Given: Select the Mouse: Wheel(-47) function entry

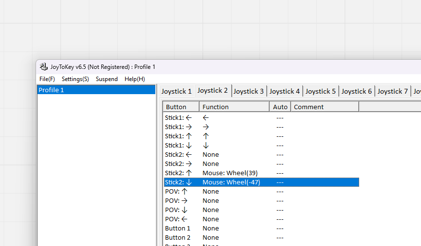Looking at the screenshot, I should pos(231,182).
